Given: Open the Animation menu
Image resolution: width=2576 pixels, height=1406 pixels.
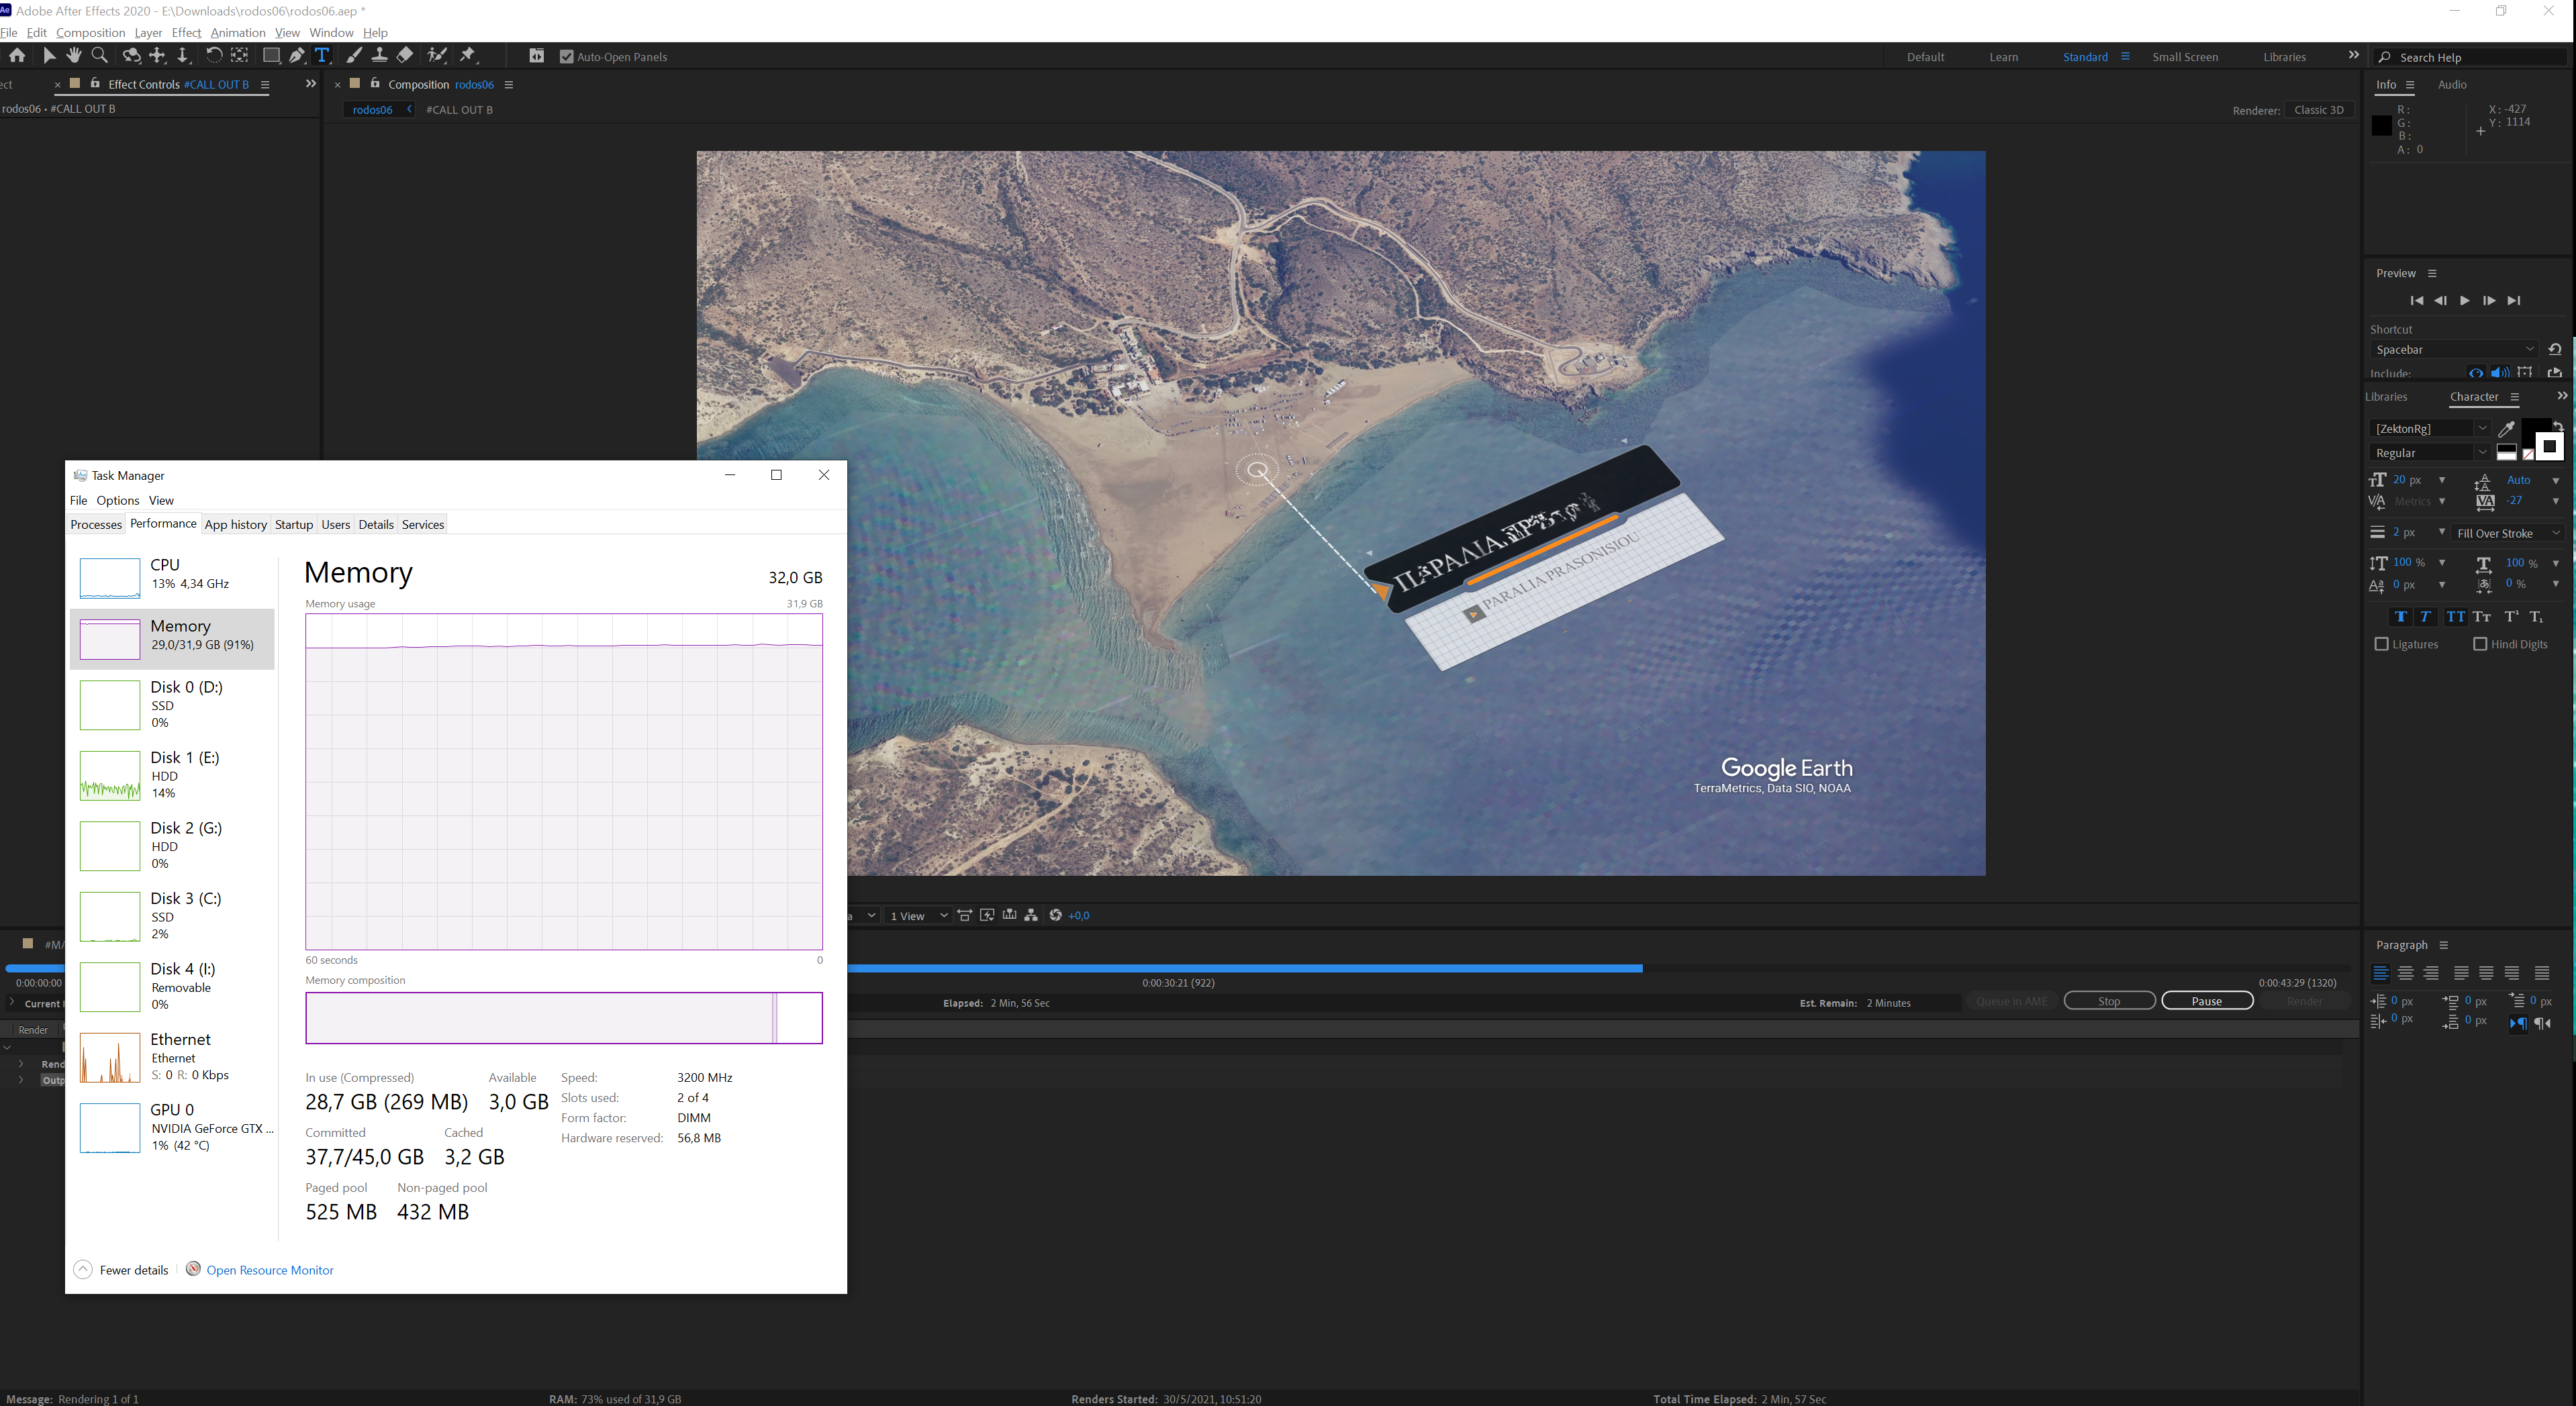Looking at the screenshot, I should pyautogui.click(x=237, y=33).
